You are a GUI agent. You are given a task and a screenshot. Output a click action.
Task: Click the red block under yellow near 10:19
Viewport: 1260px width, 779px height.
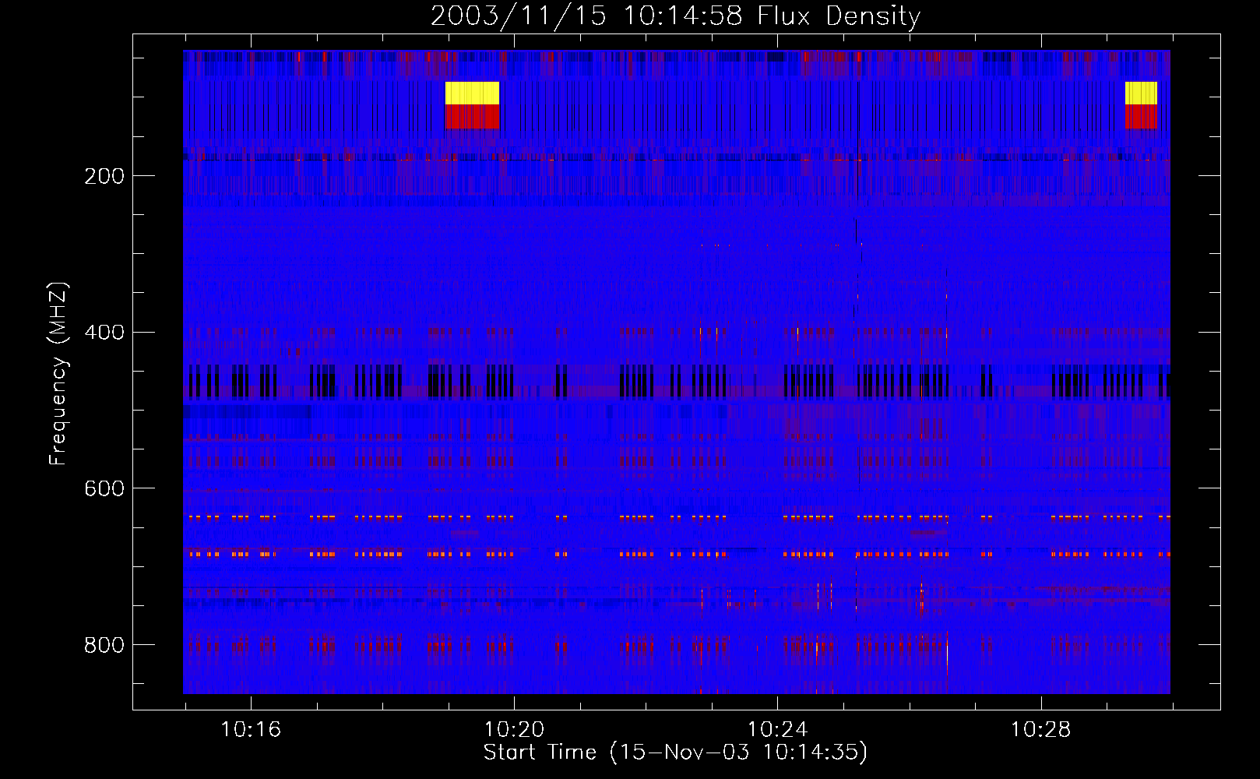(472, 117)
